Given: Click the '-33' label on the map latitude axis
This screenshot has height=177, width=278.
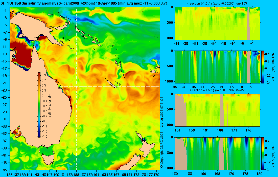Looking at the screenshot, I should (5, 126).
